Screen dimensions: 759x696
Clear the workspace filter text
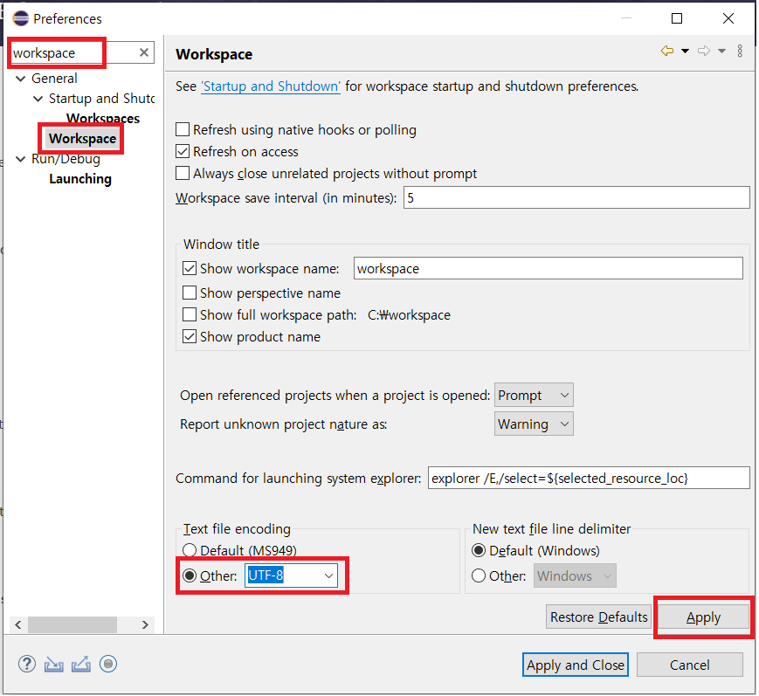144,52
